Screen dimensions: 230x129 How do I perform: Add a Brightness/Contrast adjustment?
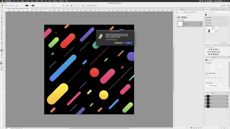pyautogui.click(x=209, y=49)
